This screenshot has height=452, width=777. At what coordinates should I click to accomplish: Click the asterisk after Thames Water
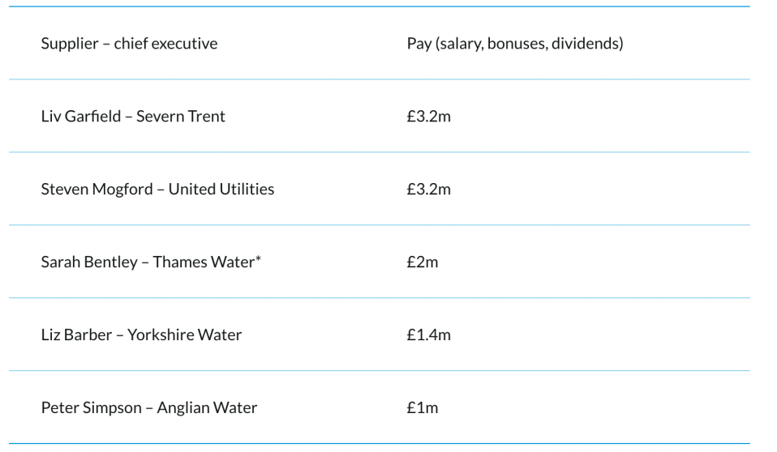click(x=258, y=259)
